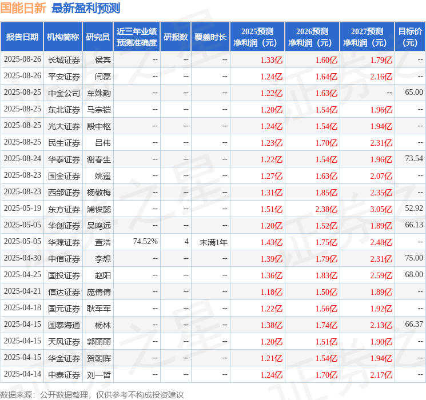Click the 国泰海通 institution cell
The image size is (426, 400).
pos(64,325)
